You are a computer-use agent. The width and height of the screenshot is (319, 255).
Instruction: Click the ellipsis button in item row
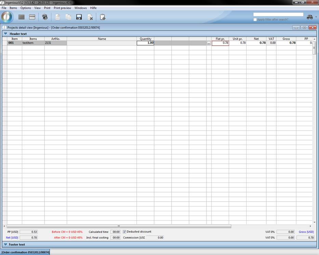[209, 43]
